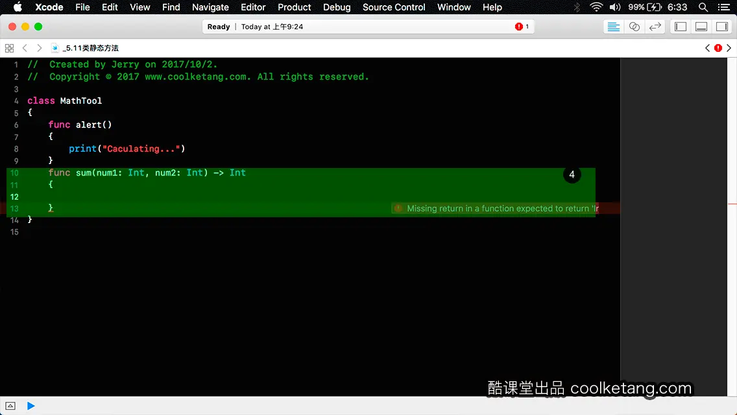This screenshot has width=737, height=415.
Task: Open the Navigate menu
Action: click(210, 7)
